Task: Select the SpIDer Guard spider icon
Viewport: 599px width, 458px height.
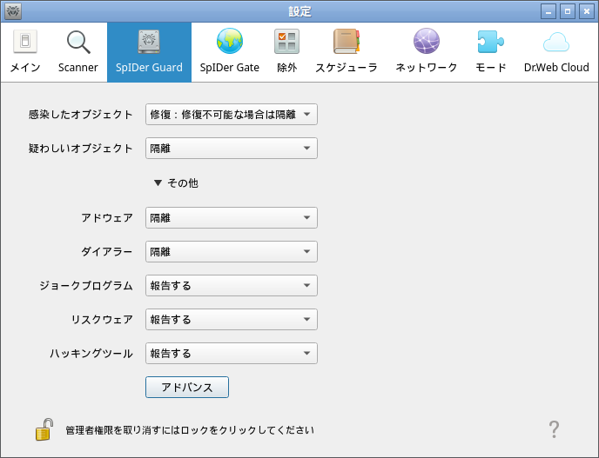Action: coord(149,41)
